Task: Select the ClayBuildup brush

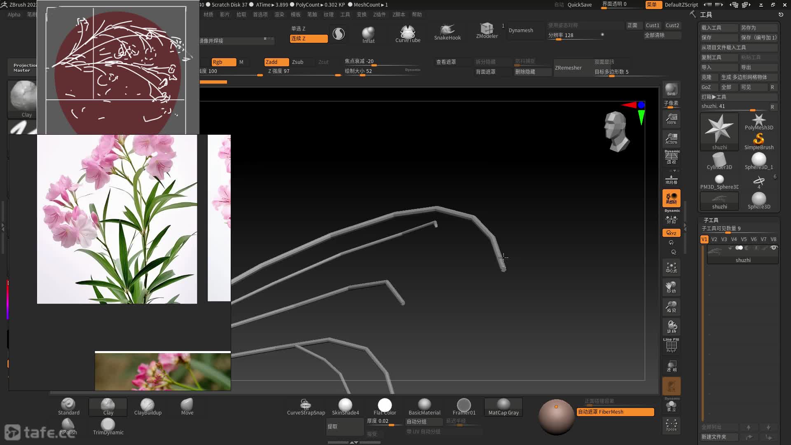Action: tap(147, 406)
